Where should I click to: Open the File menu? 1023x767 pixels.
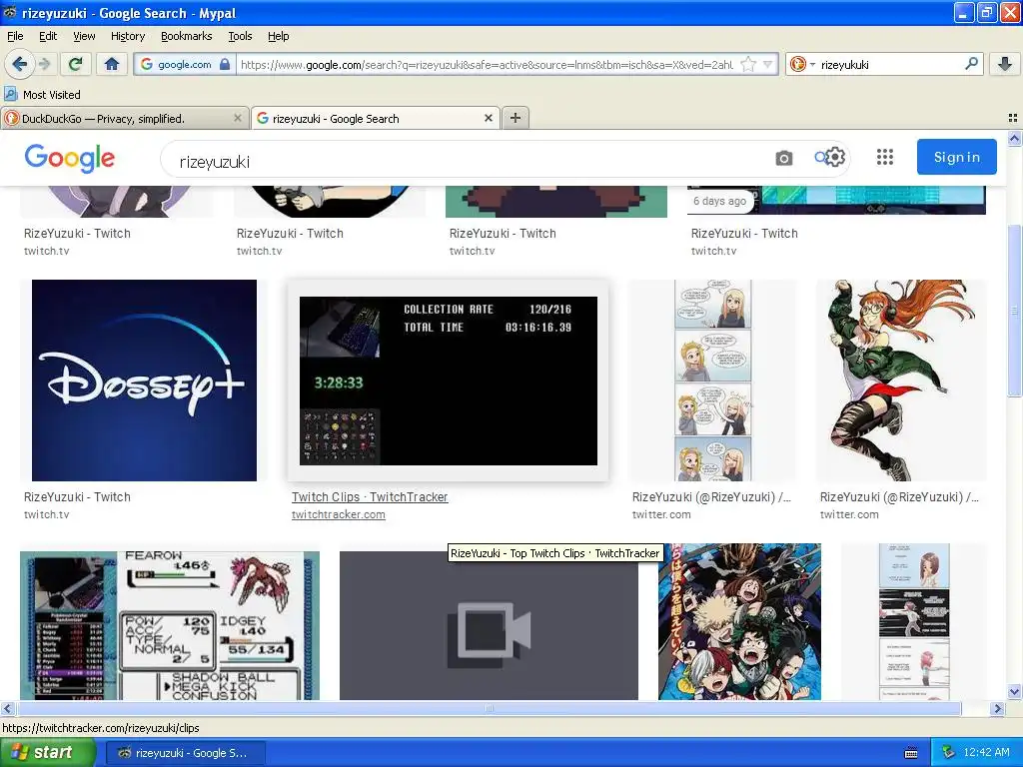tap(15, 37)
